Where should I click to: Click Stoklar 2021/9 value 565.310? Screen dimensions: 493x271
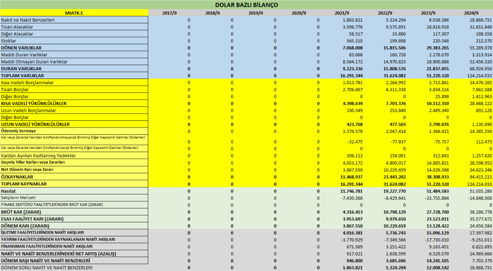354,41
